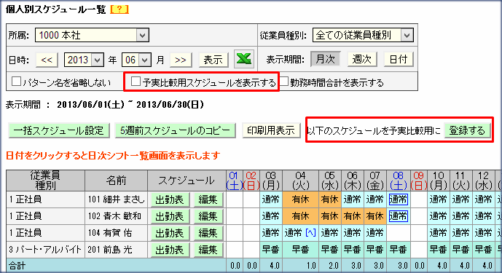Open 出勤表 for 有賀 佑

click(x=170, y=233)
